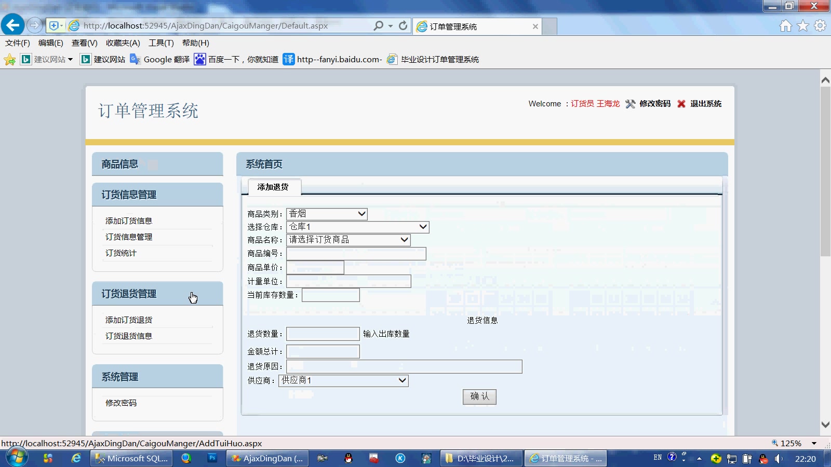
Task: Open the 毕业设计订单管理系统 bookmark
Action: [433, 60]
